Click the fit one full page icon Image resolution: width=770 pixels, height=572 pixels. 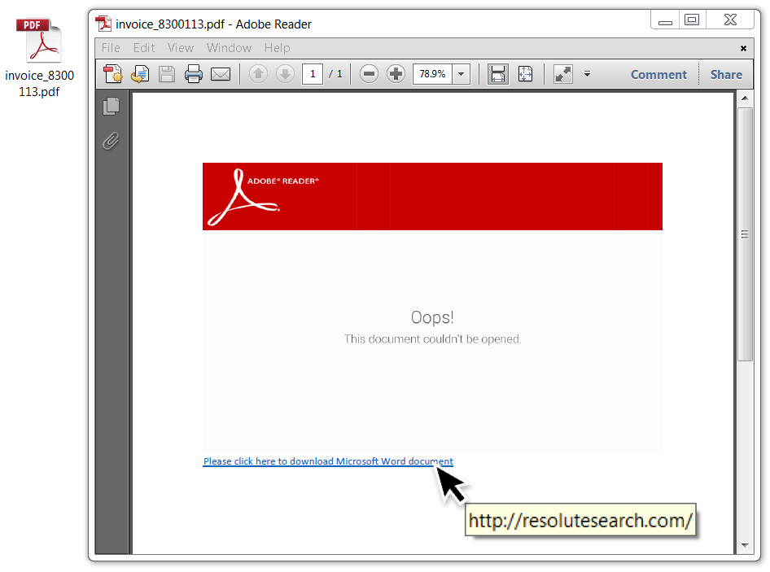click(x=525, y=74)
